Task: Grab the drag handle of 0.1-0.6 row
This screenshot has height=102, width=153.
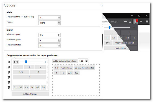Action: tap(47, 87)
